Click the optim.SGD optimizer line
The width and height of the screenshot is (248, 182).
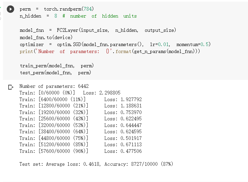click(x=115, y=44)
